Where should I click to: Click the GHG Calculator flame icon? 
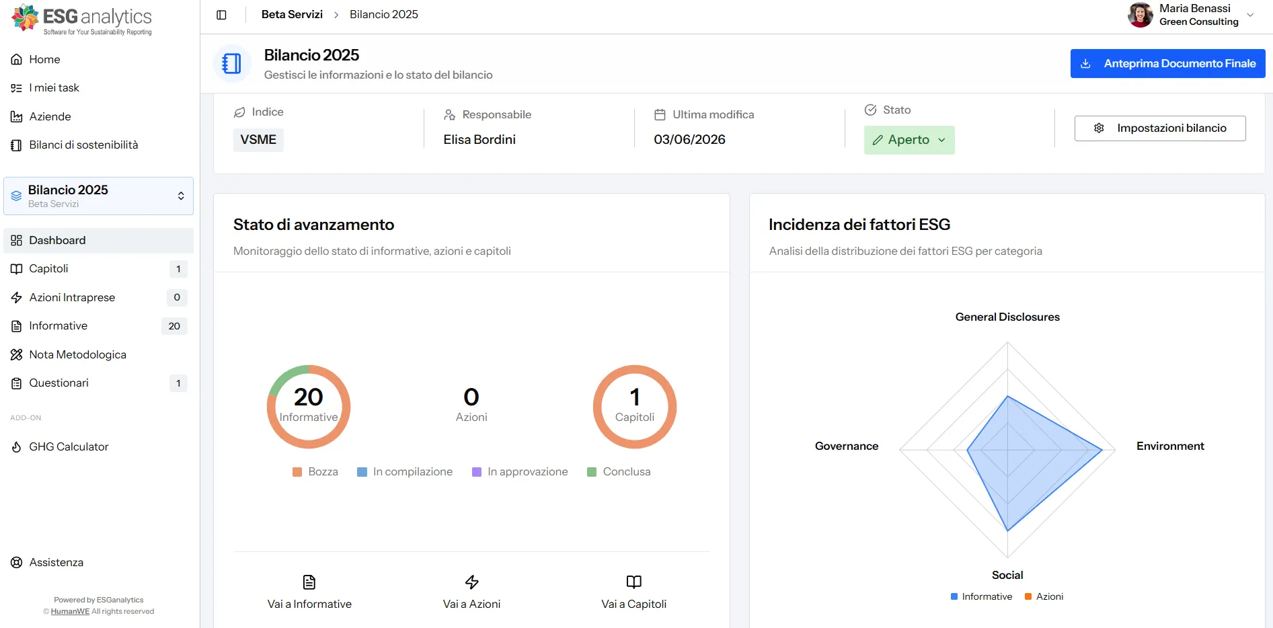point(17,447)
